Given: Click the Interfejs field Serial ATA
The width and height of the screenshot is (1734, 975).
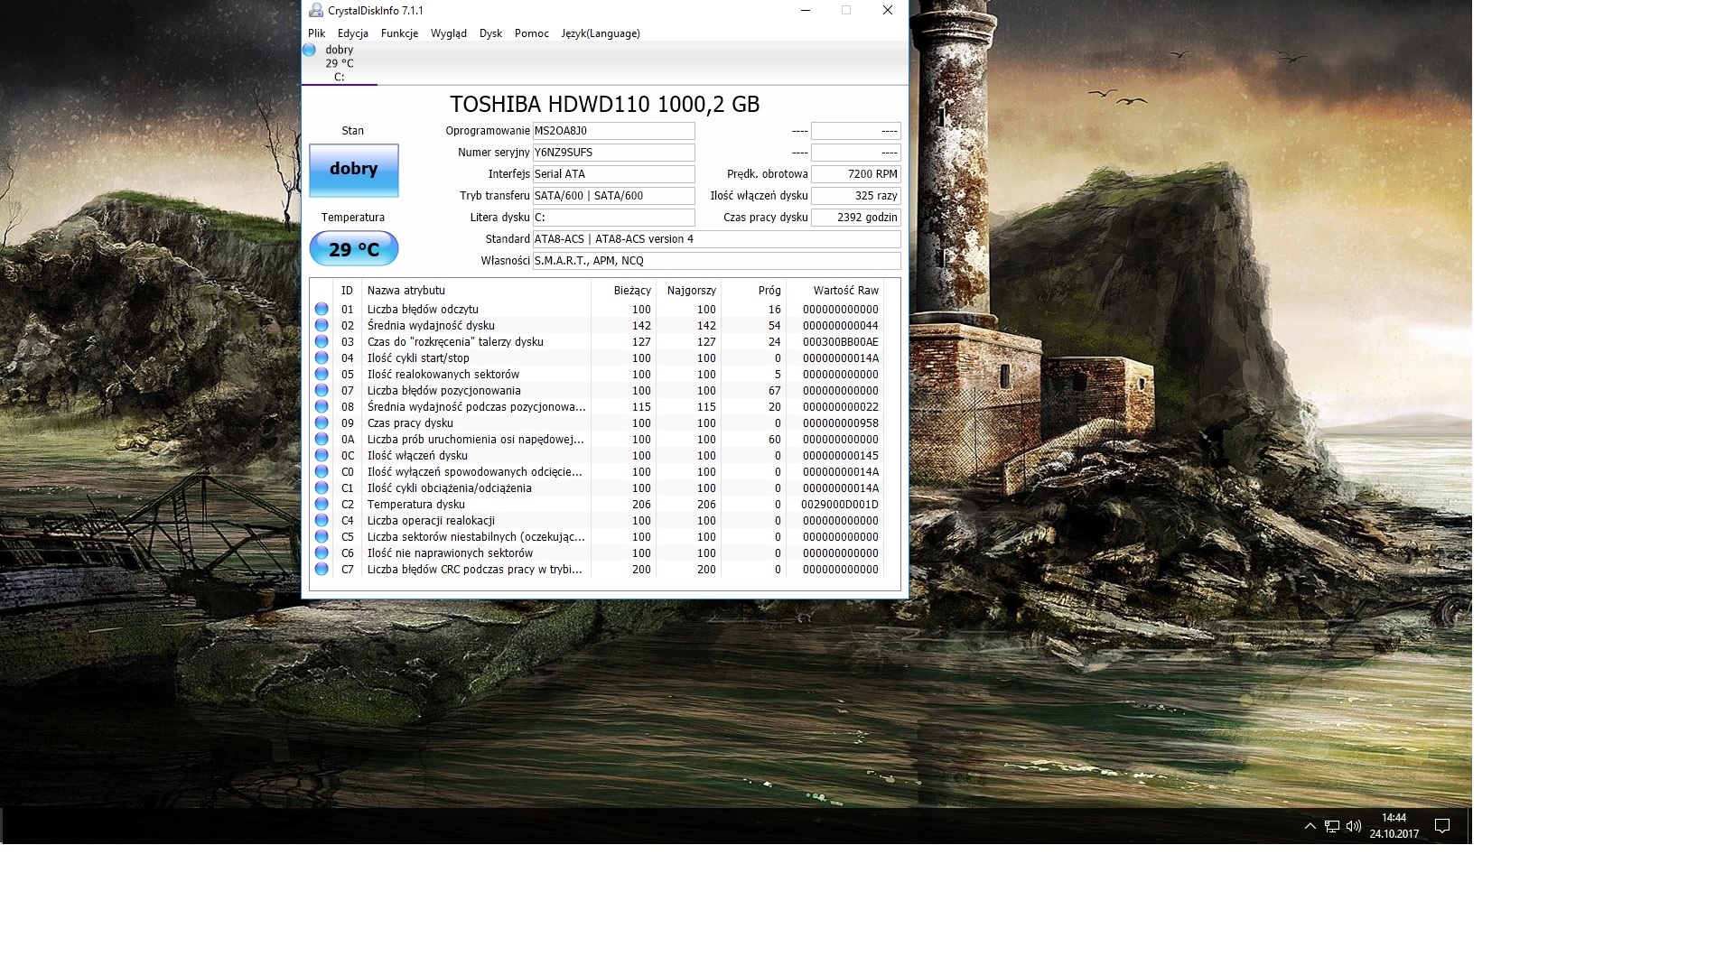Looking at the screenshot, I should point(613,174).
